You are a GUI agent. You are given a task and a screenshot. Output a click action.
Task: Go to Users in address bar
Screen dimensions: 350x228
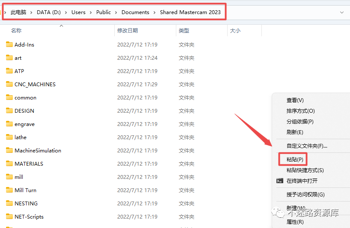tap(78, 12)
